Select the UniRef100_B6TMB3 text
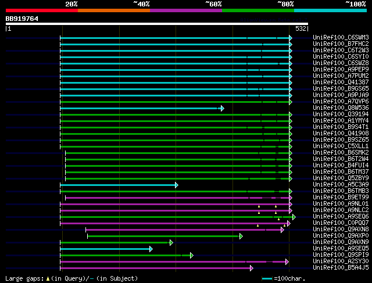This screenshot has width=372, height=283. point(341,191)
